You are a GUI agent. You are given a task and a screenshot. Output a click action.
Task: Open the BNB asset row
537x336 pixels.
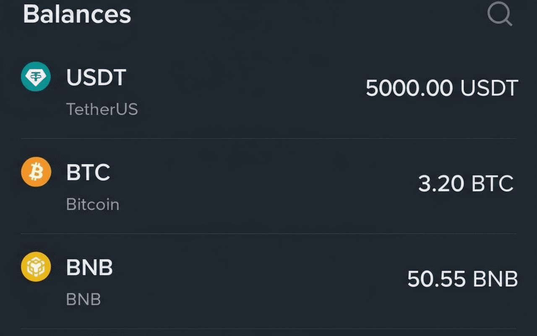tap(268, 282)
